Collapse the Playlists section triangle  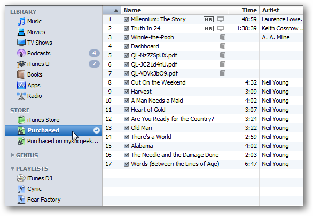coord(12,169)
